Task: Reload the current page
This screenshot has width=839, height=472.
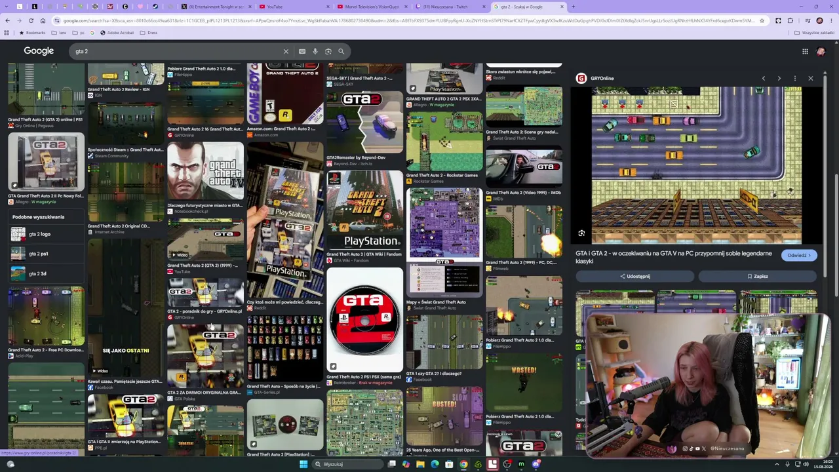Action: 31,20
